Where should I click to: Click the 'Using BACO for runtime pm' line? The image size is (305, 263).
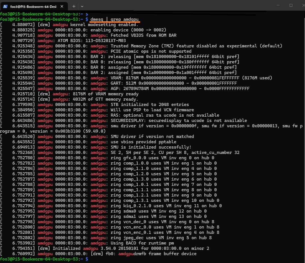[142, 243]
